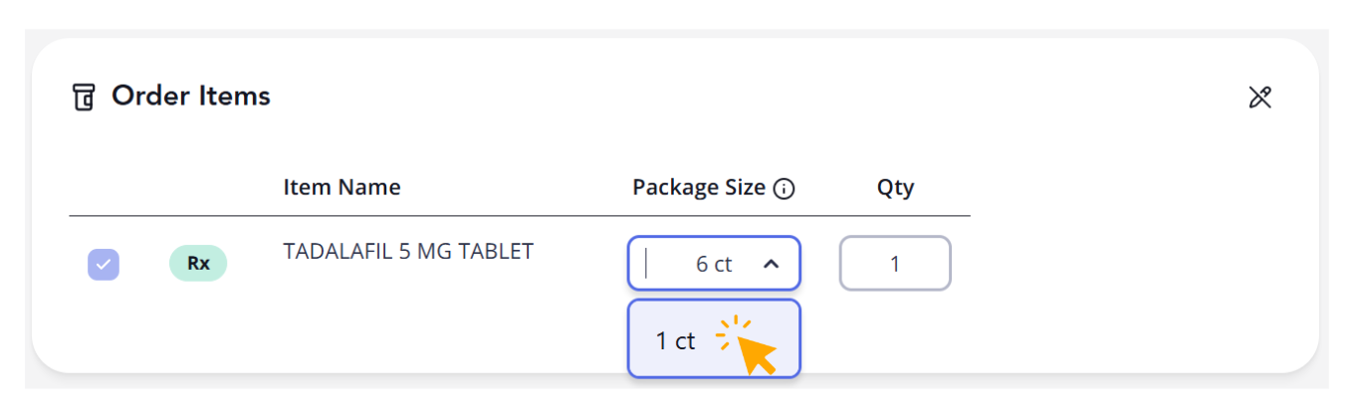This screenshot has width=1355, height=418.
Task: Collapse the dropdown using the chevron arrow
Action: (772, 264)
